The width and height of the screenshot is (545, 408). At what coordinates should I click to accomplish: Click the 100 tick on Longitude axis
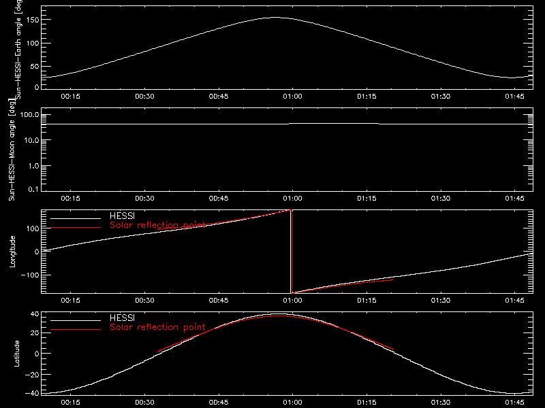[34, 228]
